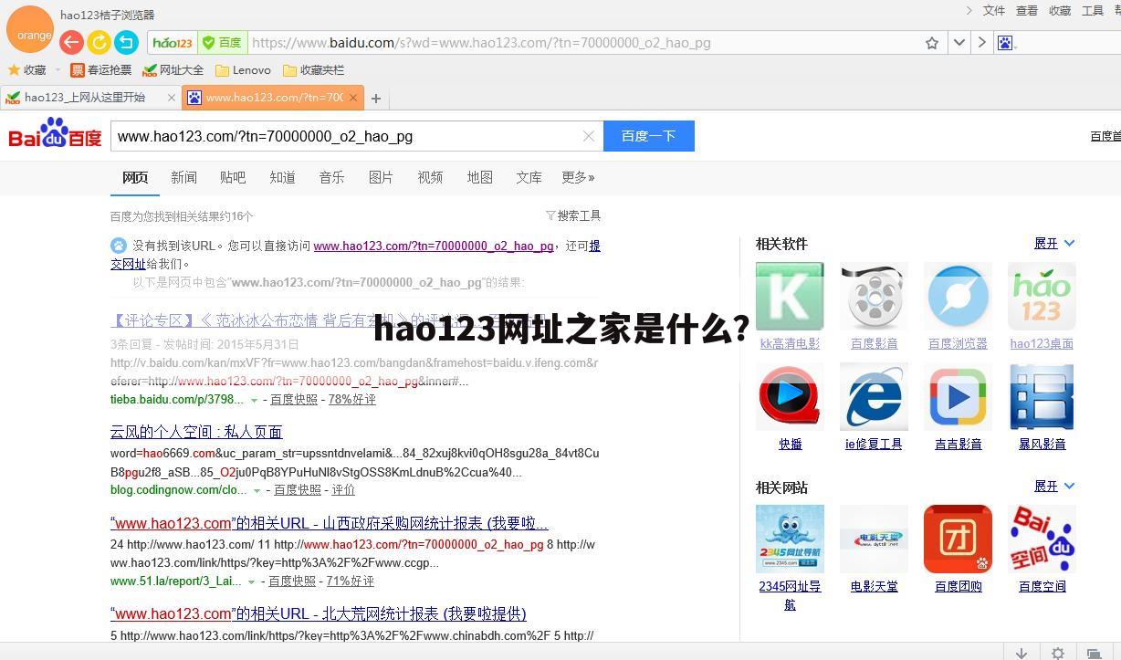Click the 百度空间 website icon
1121x660 pixels.
tap(1042, 539)
